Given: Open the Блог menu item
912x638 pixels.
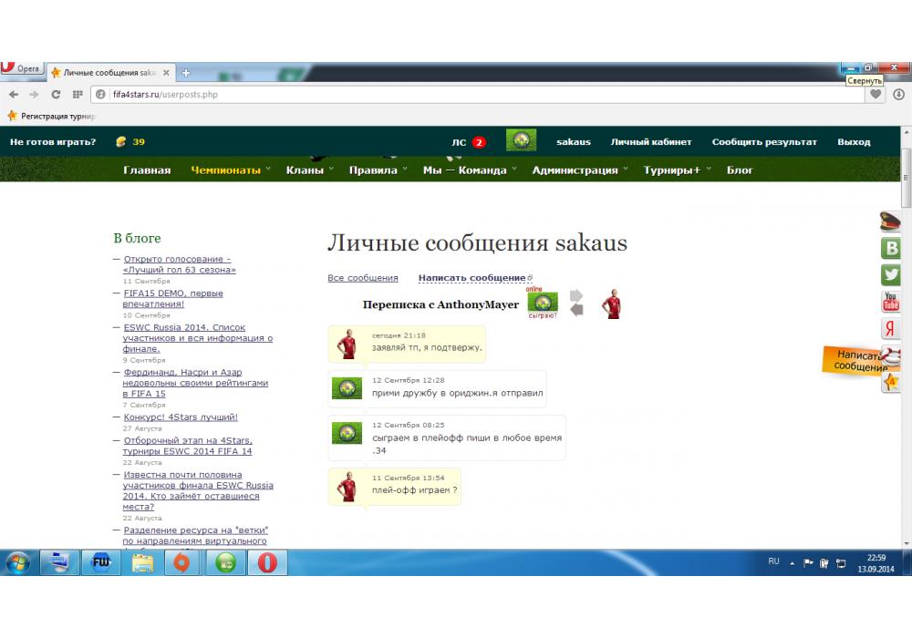Looking at the screenshot, I should tap(740, 170).
